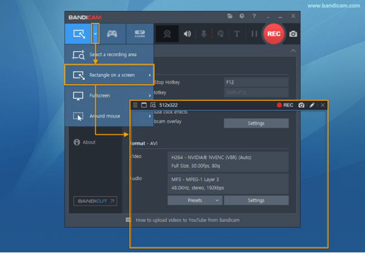
Task: Click the Stop Hotkey F12 field
Action: point(256,82)
